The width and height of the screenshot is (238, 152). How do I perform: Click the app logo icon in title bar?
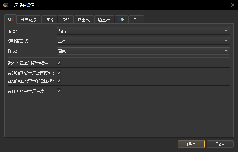[6, 5]
